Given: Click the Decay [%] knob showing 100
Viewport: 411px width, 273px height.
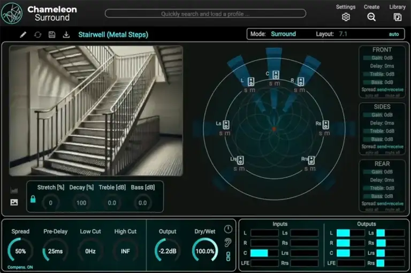Looking at the screenshot, I should click(x=81, y=203).
